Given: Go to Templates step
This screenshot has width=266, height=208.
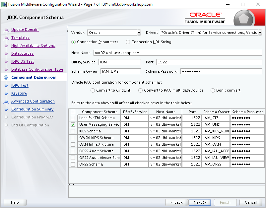Looking at the screenshot, I should 20,38.
